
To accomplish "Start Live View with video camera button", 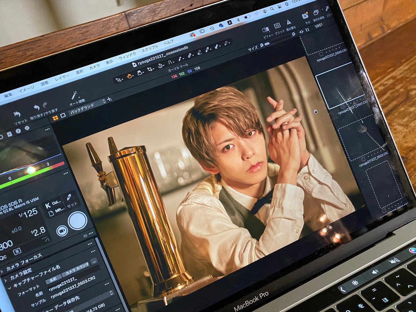I will [x=62, y=231].
